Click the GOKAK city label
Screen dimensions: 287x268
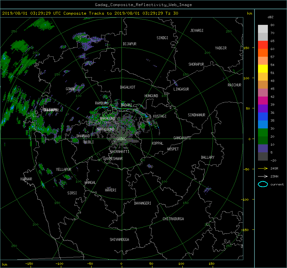coord(71,89)
